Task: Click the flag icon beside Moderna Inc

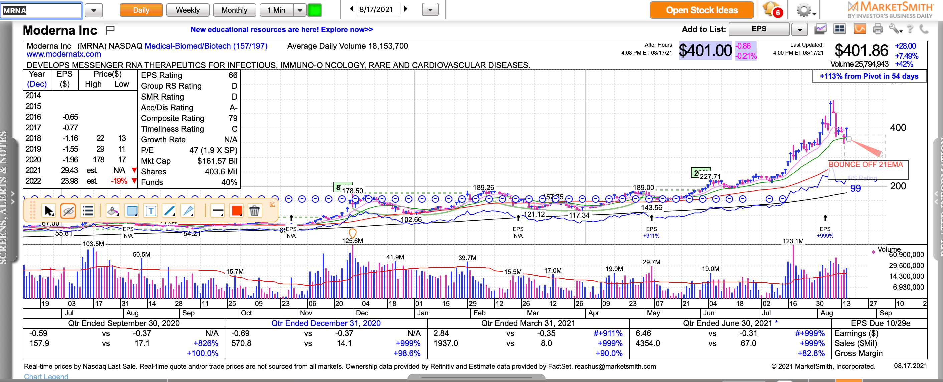Action: (110, 30)
